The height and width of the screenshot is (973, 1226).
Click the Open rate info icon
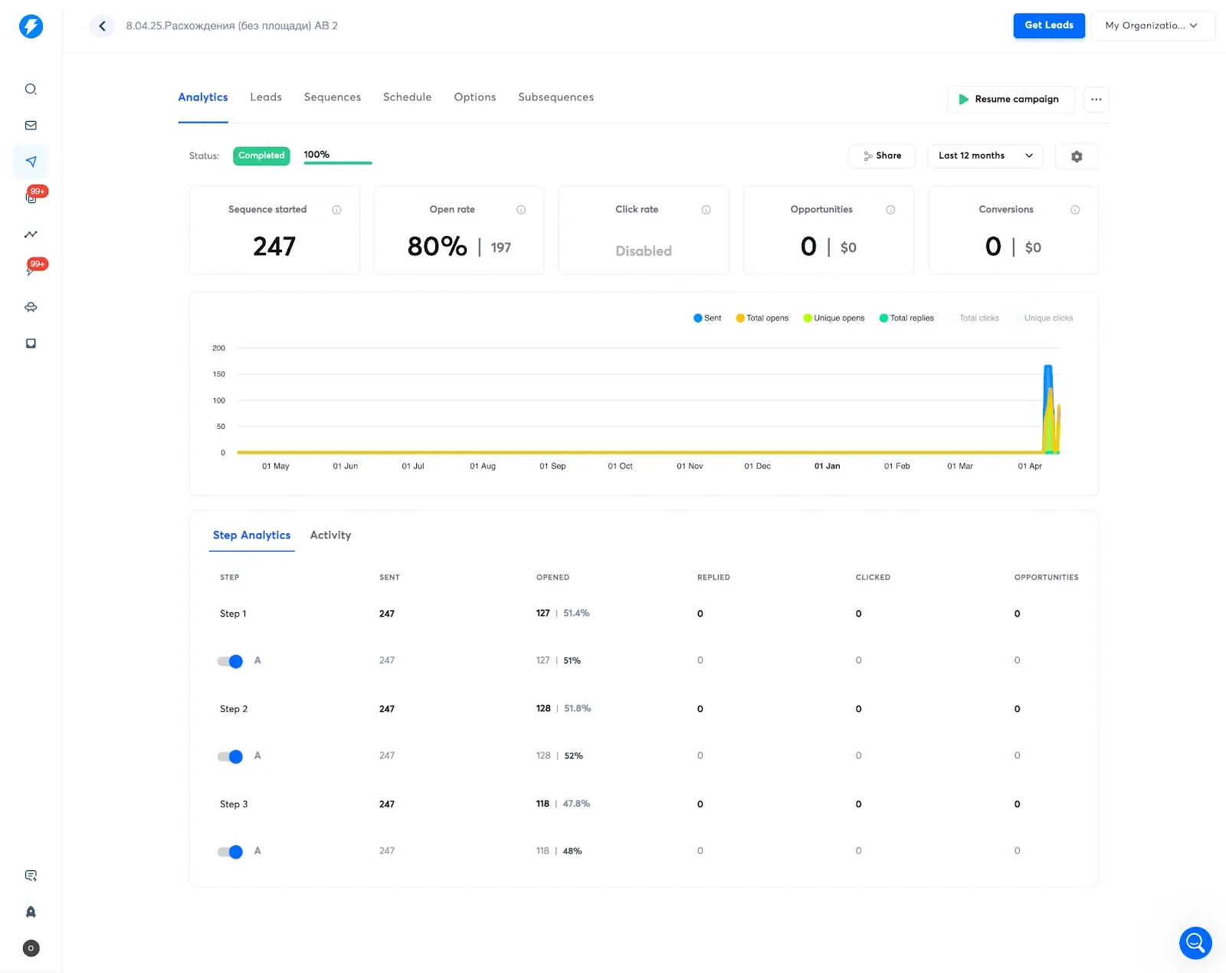click(521, 210)
